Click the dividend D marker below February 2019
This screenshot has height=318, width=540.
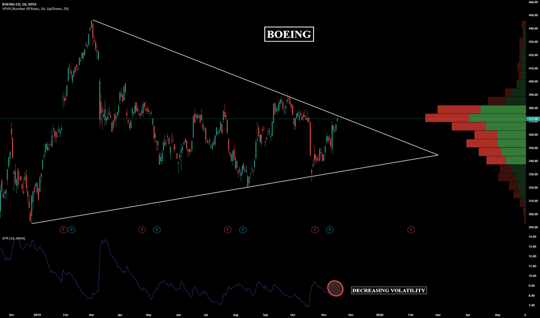click(71, 230)
